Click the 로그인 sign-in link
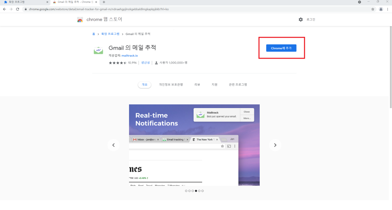 pyautogui.click(x=311, y=19)
